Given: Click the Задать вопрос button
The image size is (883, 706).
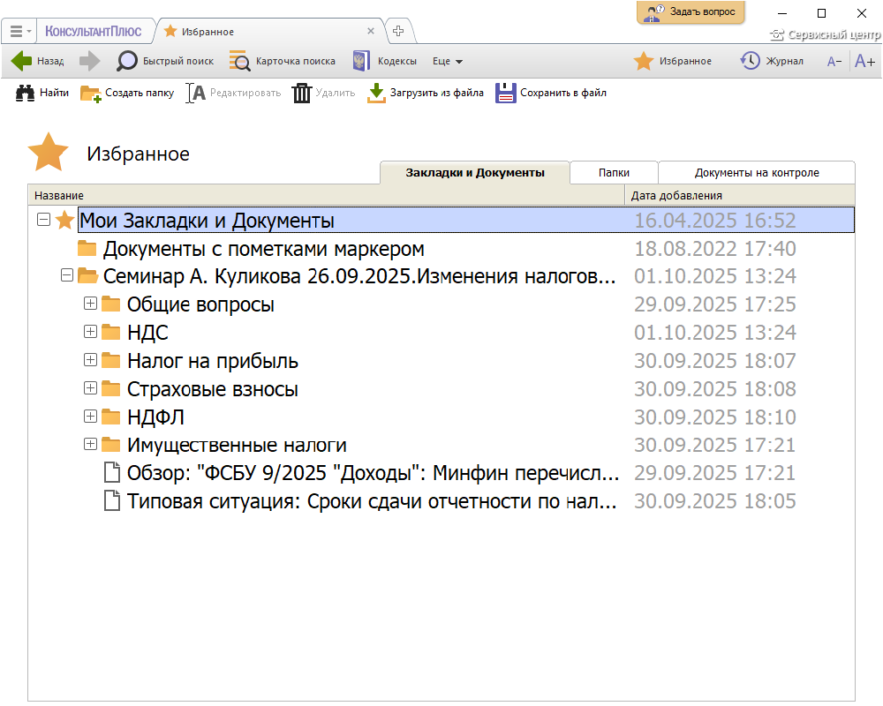Looking at the screenshot, I should click(x=691, y=12).
